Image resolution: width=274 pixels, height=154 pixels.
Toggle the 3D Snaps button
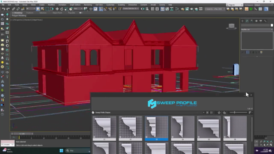101,9
